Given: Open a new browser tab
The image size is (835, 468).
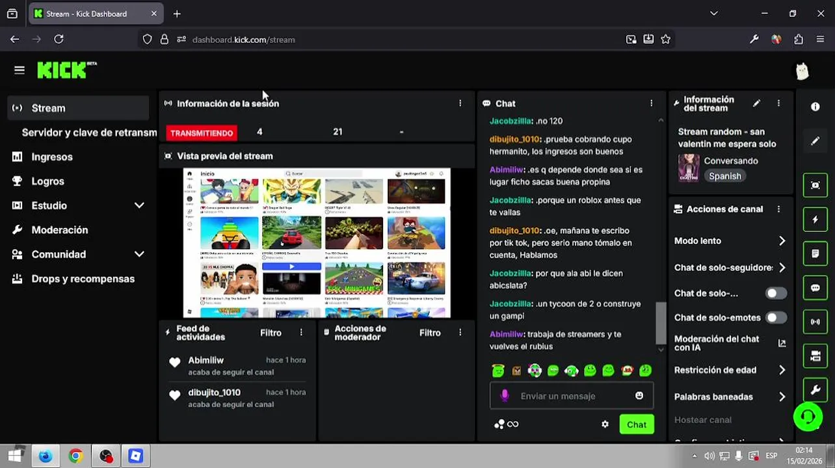Looking at the screenshot, I should coord(177,14).
